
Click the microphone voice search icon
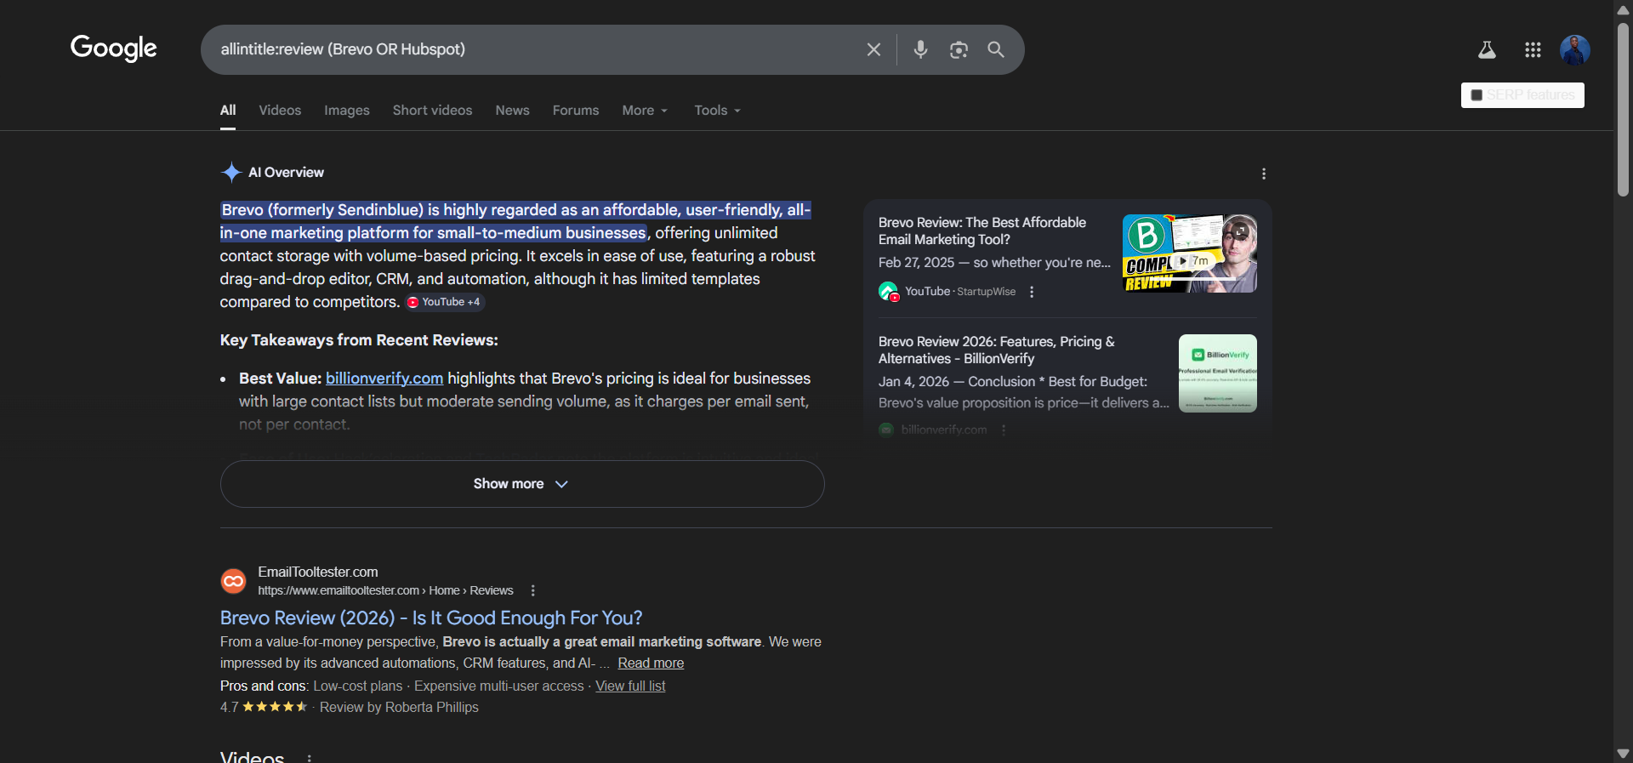click(920, 49)
